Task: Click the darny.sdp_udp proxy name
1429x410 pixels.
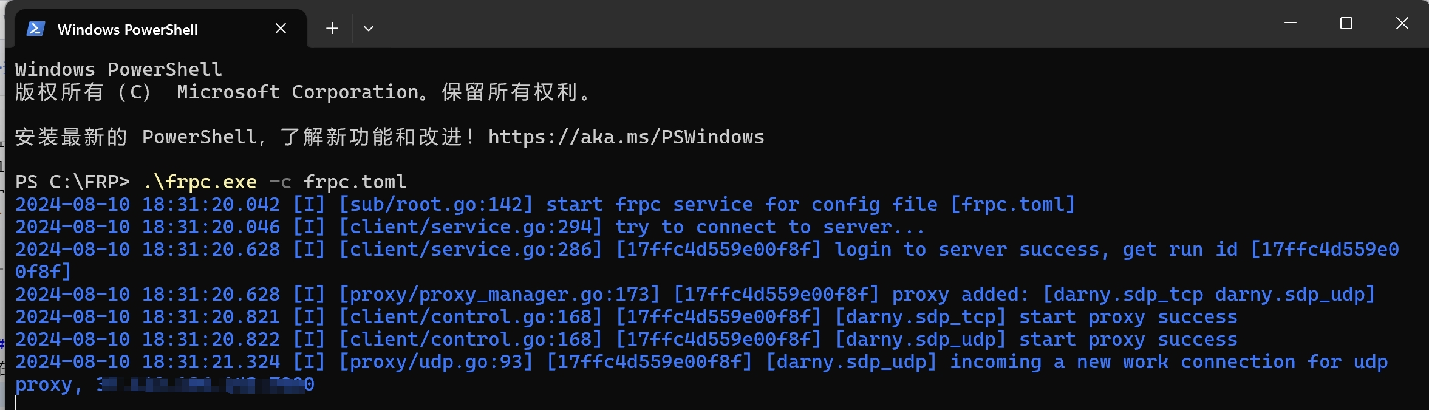Action: point(921,338)
